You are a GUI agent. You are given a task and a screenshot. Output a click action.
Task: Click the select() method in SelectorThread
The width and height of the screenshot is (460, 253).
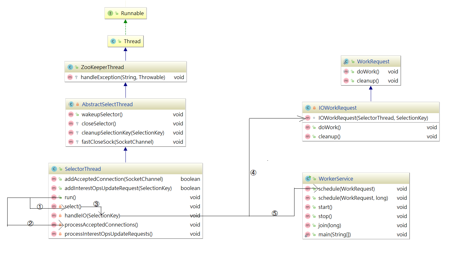click(73, 206)
